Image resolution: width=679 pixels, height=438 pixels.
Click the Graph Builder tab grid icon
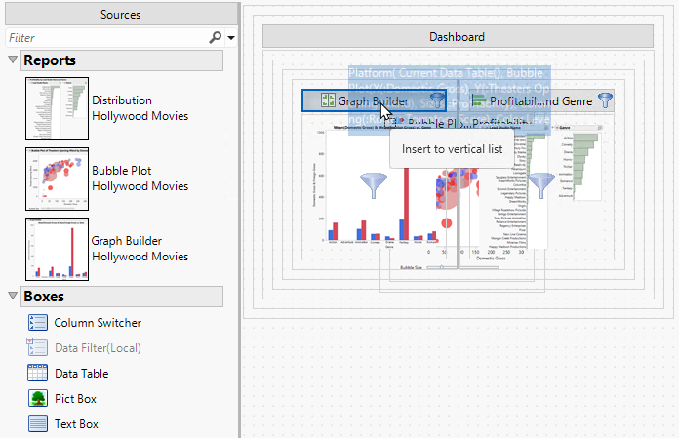click(x=328, y=100)
